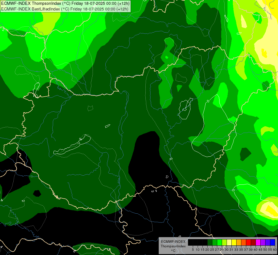Click the legend tick value 27
The height and width of the screenshot is (255, 278).
pyautogui.click(x=217, y=250)
